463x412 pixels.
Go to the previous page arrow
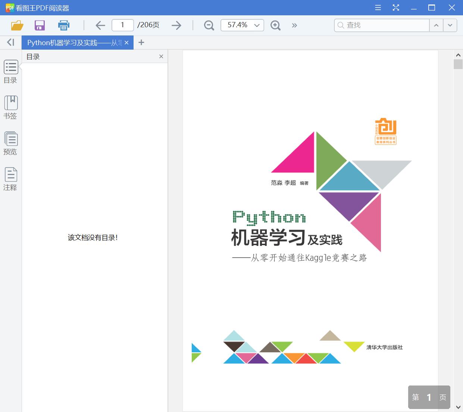tap(100, 25)
